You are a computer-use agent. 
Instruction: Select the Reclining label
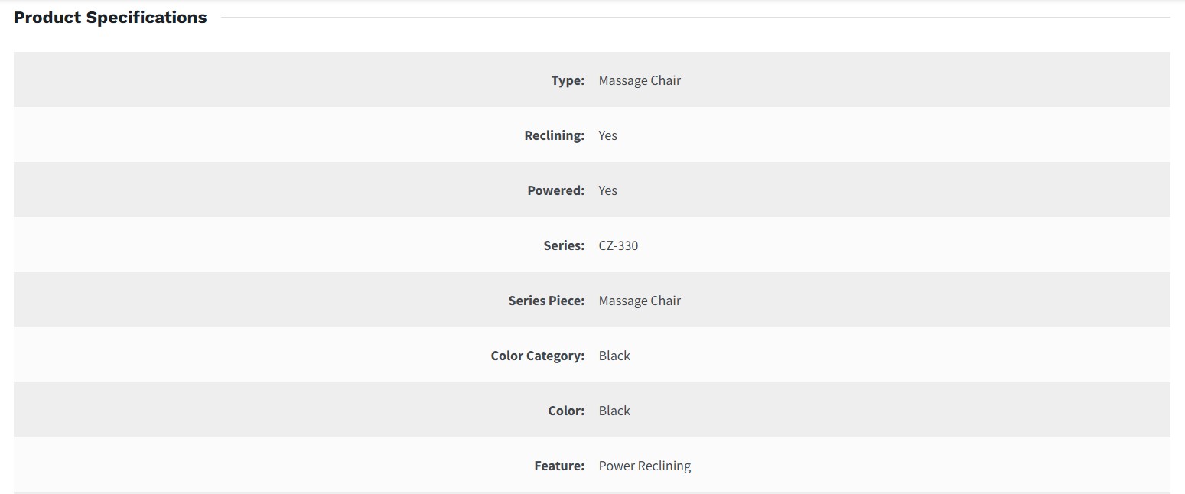click(x=554, y=135)
